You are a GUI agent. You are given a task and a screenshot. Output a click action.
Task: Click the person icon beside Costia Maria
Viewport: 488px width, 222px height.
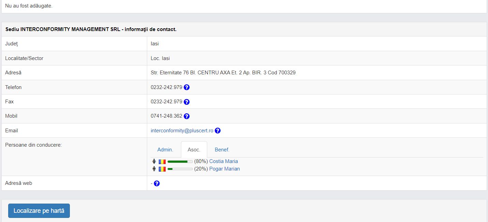pos(154,161)
